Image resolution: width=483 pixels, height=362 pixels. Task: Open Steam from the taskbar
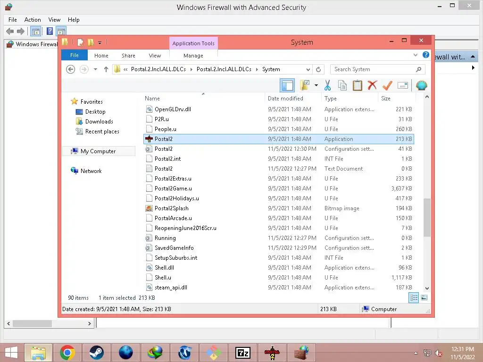pos(96,353)
